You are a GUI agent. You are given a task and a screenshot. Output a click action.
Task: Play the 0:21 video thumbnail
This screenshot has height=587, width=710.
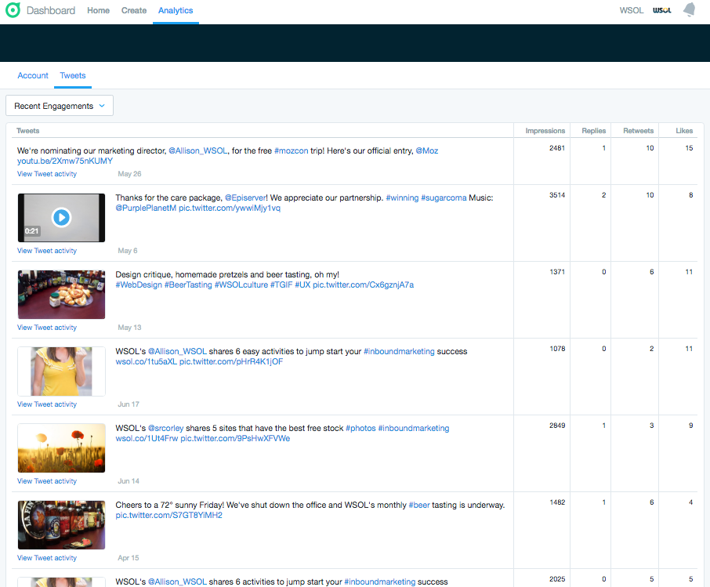(x=61, y=218)
